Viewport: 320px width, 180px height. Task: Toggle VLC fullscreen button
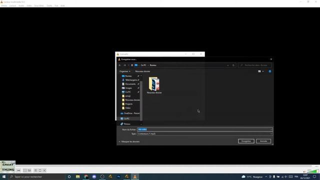click(x=25, y=170)
